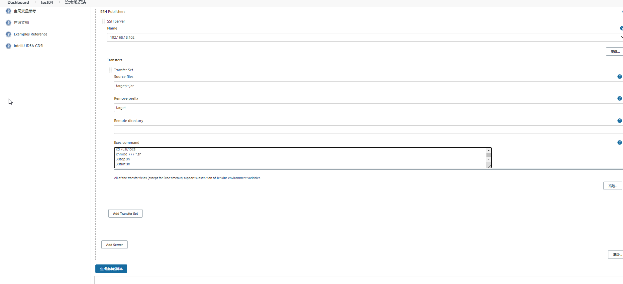Show help for Exec command field
This screenshot has height=284, width=623.
point(619,142)
